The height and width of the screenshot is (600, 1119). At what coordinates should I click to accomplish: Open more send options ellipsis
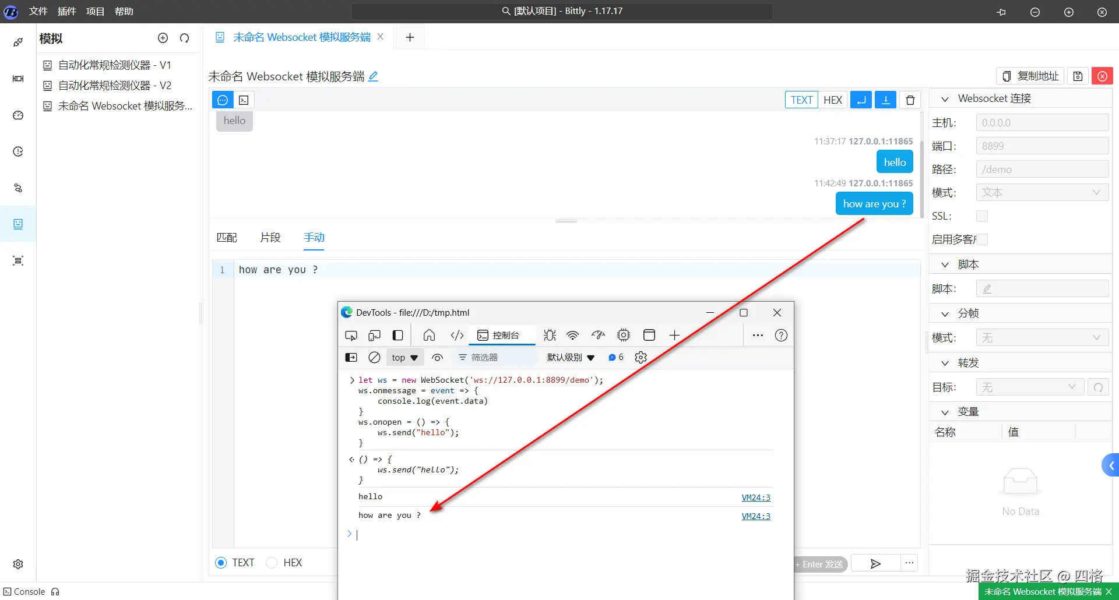click(909, 563)
